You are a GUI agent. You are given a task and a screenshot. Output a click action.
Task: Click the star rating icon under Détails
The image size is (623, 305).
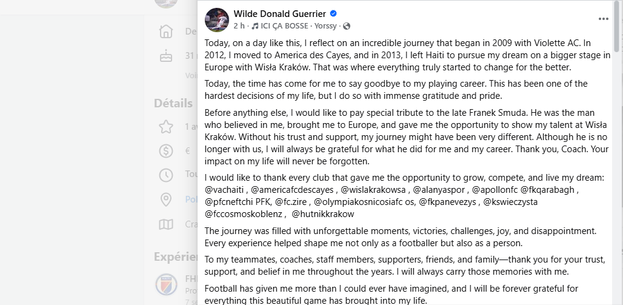(x=166, y=127)
